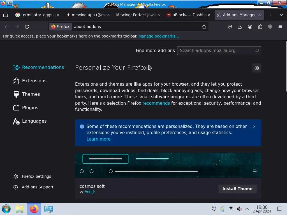List all tabs using the chevron
This screenshot has height=215, width=287.
pos(281,15)
